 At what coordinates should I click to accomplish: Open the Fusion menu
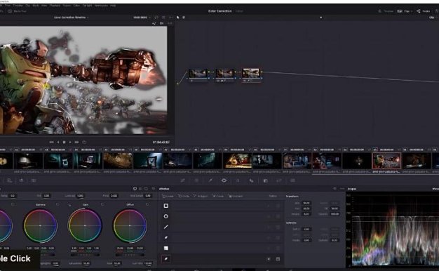coord(67,6)
